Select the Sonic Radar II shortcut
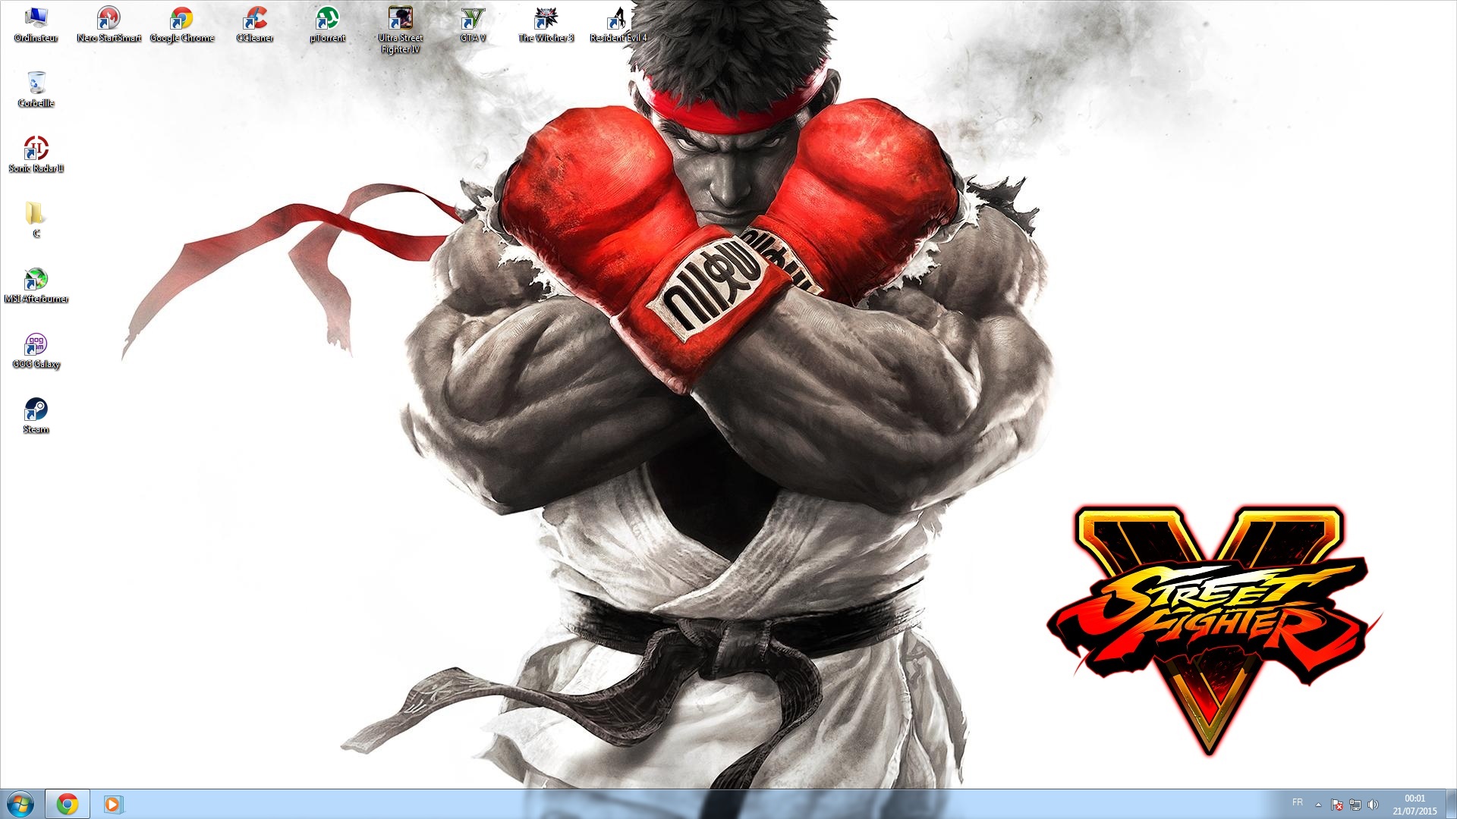1457x819 pixels. [36, 155]
